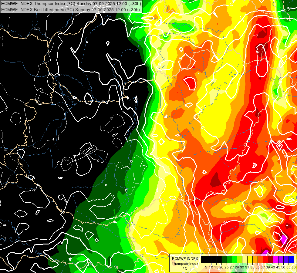
Task: Pick the red 37–39 legend swatch
Action: 265,259
